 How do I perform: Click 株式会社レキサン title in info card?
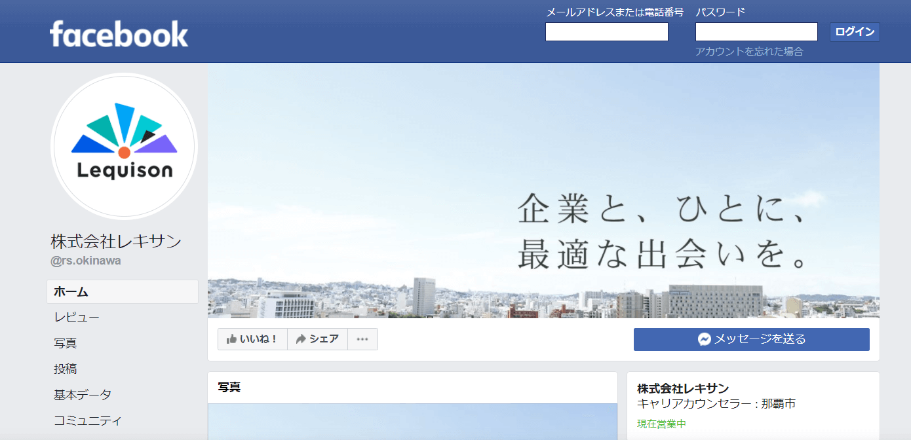click(x=683, y=388)
